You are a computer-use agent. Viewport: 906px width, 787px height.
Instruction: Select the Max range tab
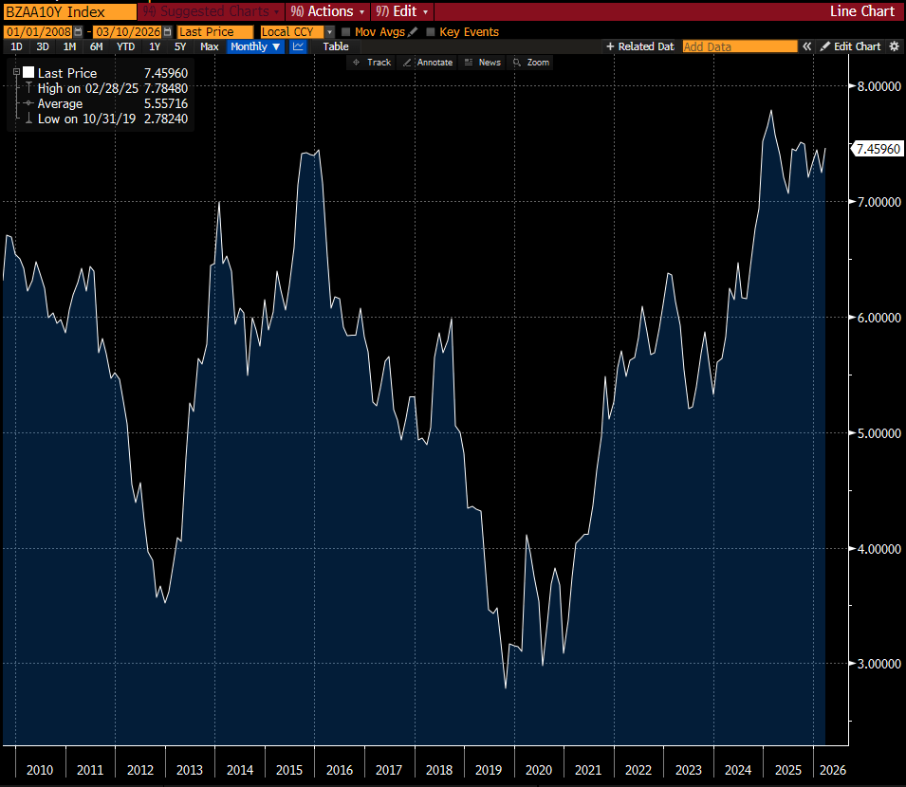[x=209, y=46]
